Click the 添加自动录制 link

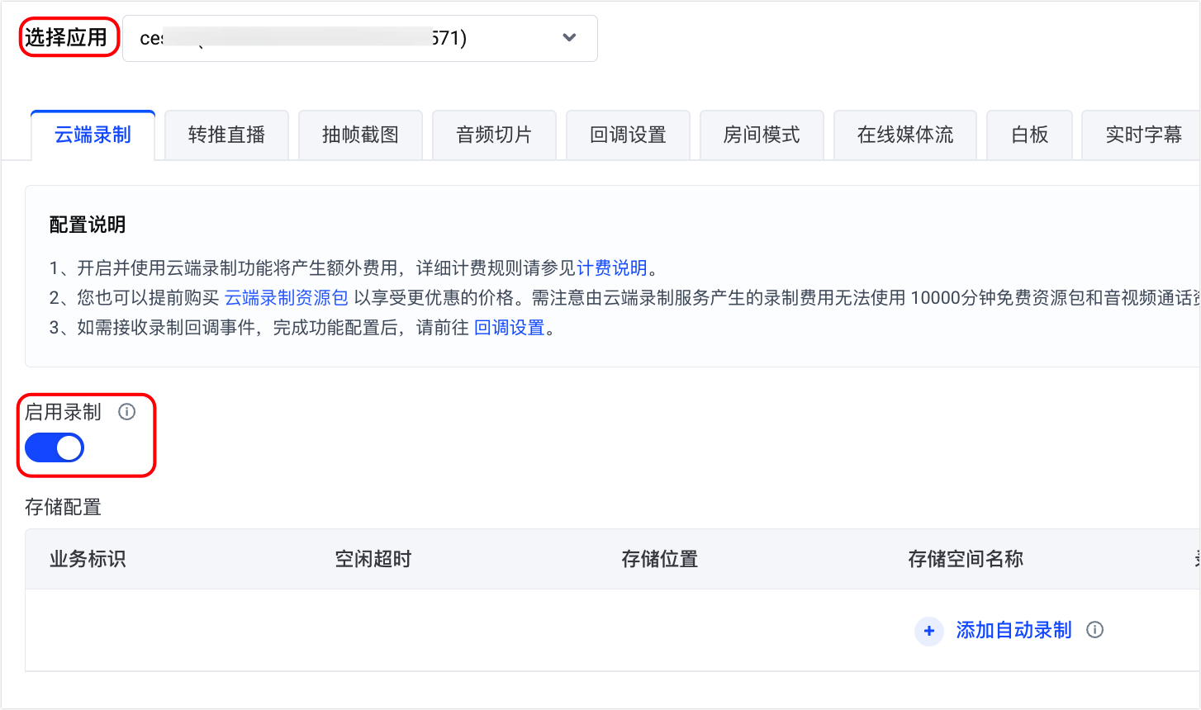(1013, 630)
